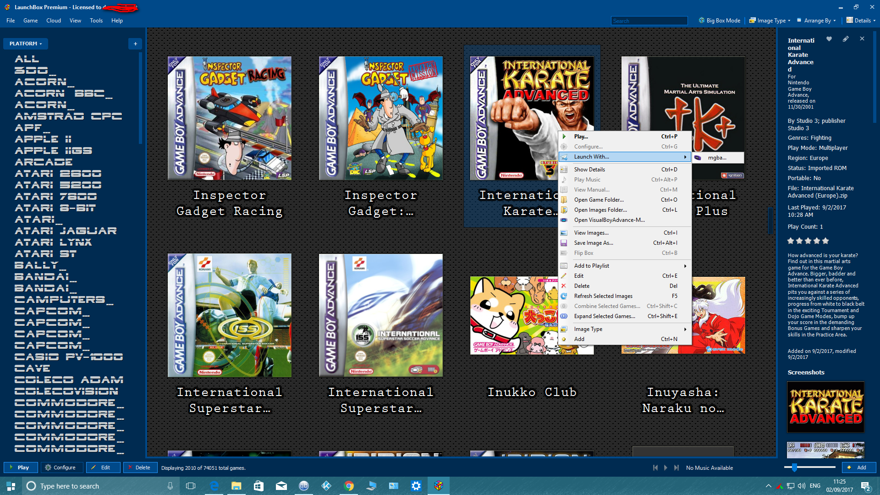Close the game details panel
This screenshot has height=495, width=880.
[862, 39]
